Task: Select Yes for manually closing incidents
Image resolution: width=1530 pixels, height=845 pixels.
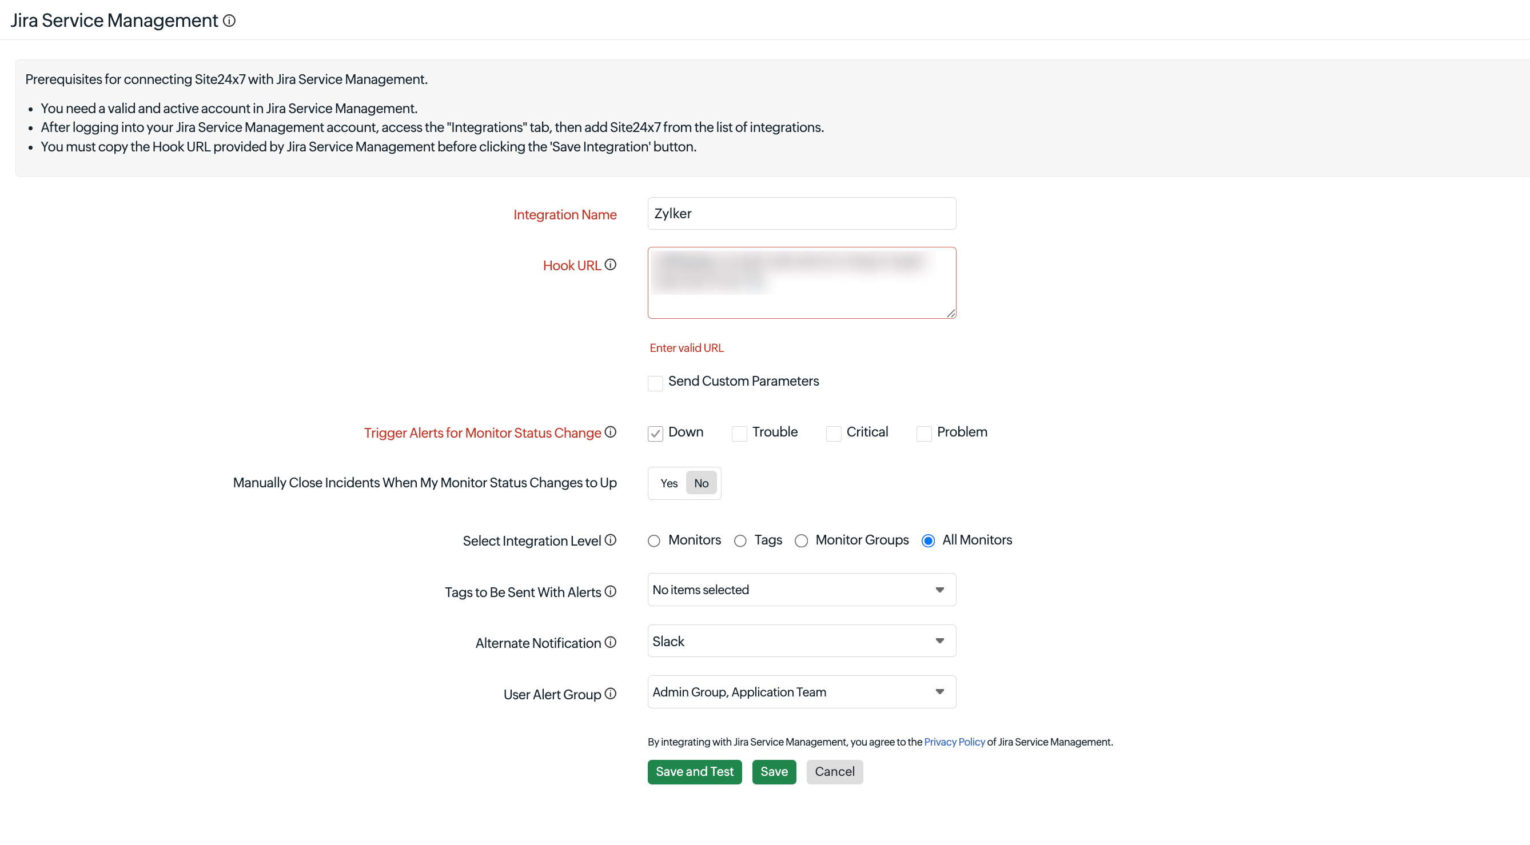Action: click(669, 483)
